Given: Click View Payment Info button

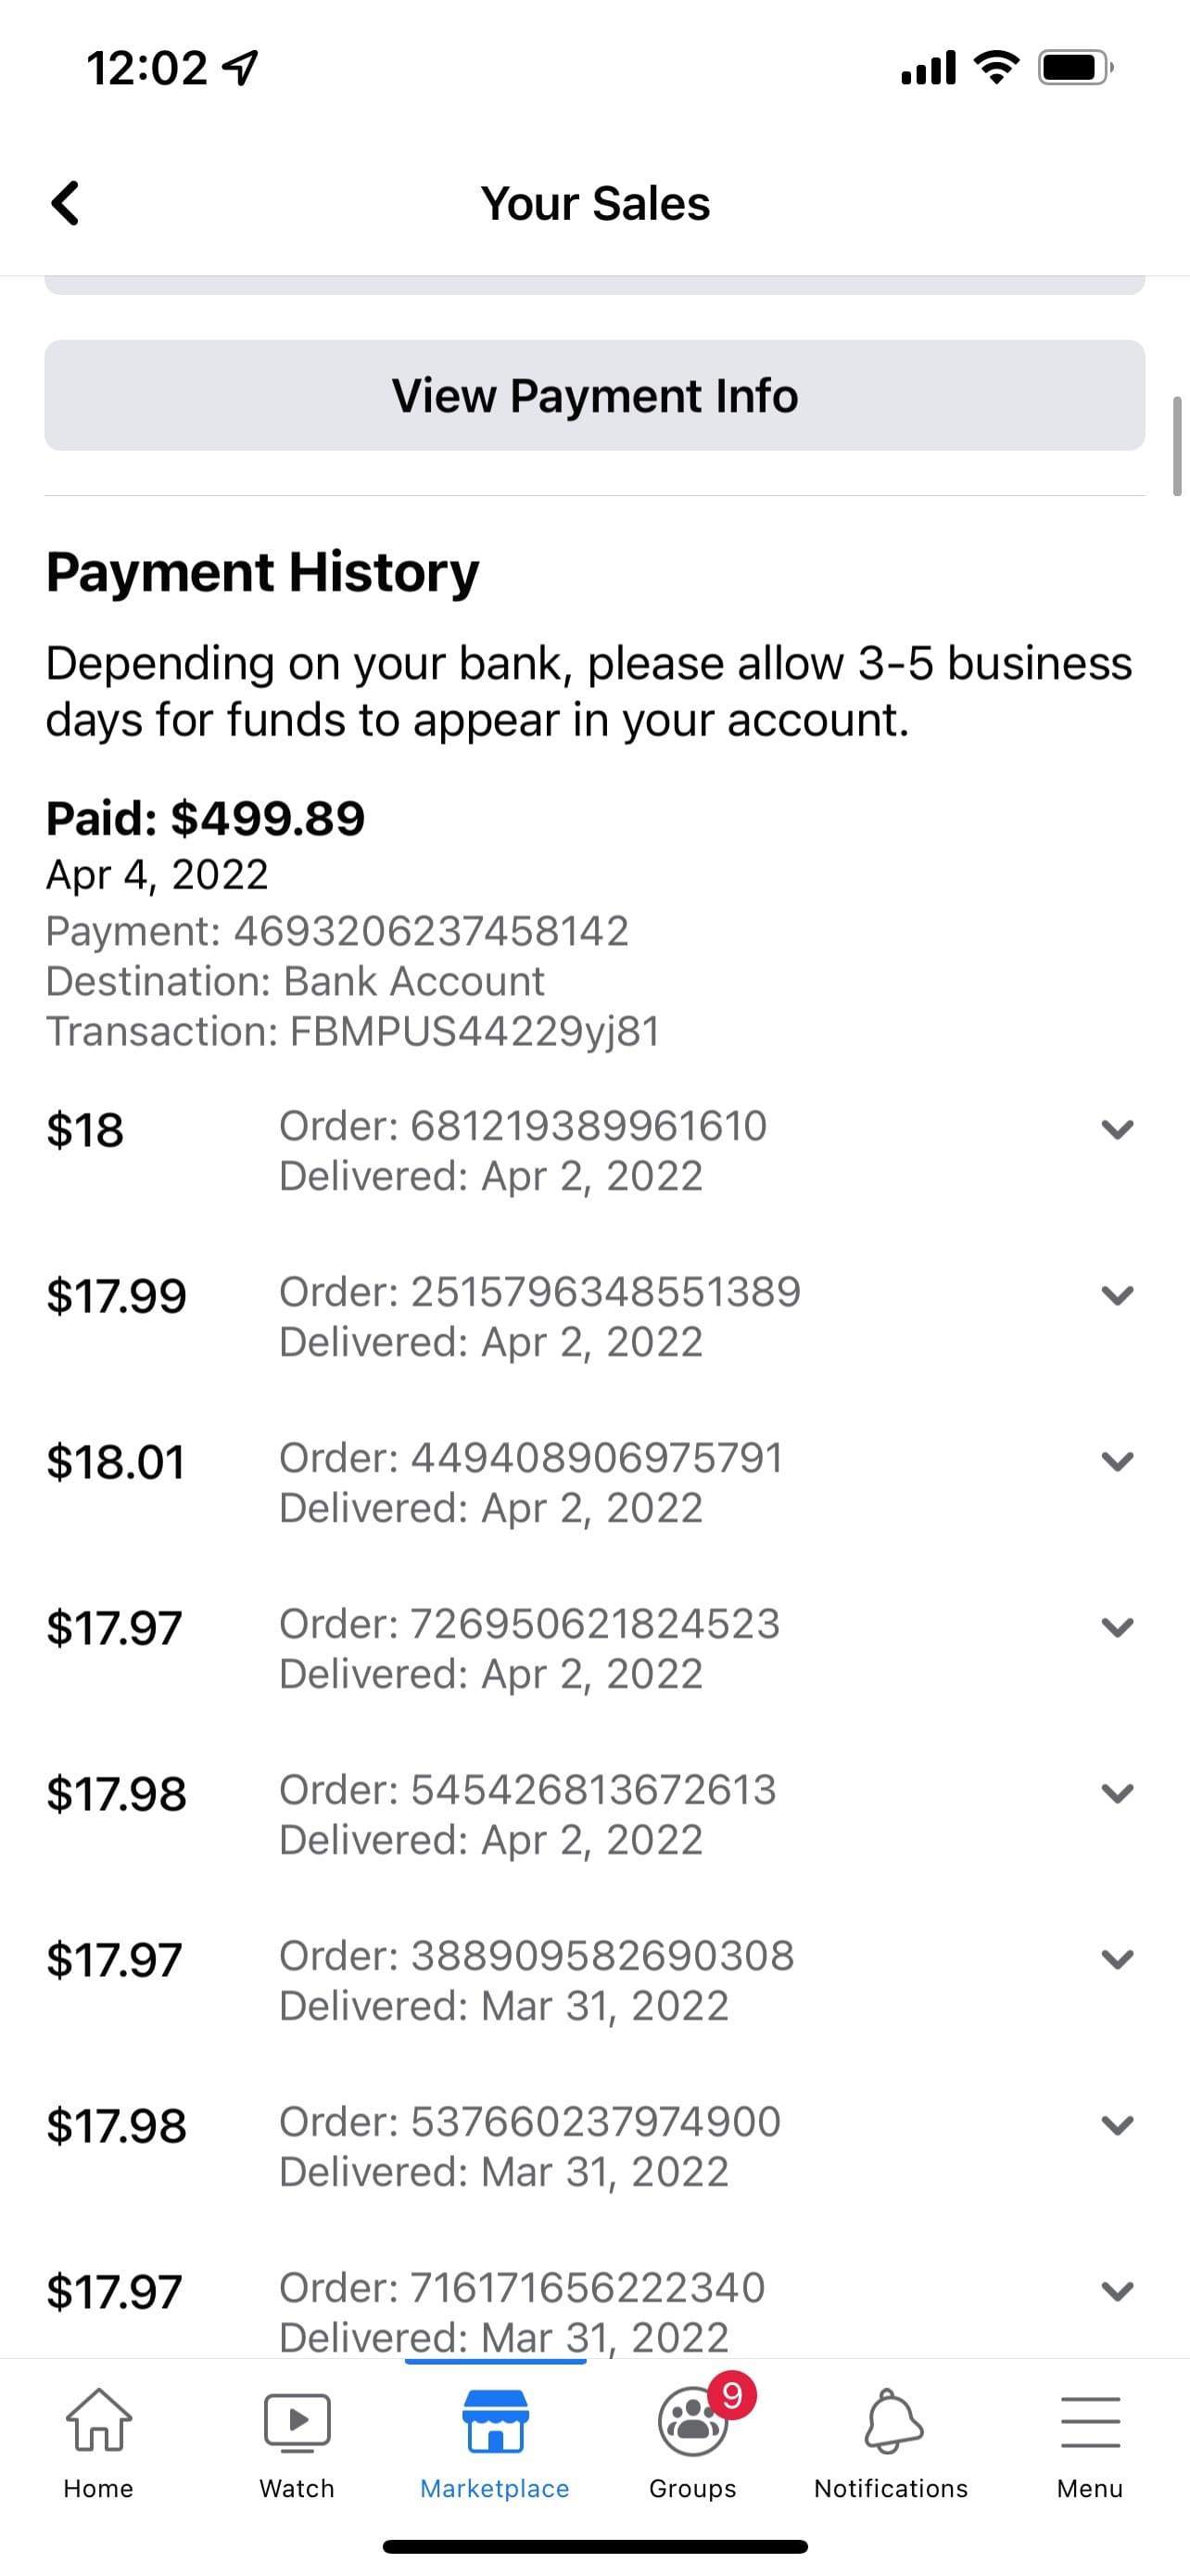Looking at the screenshot, I should [594, 395].
